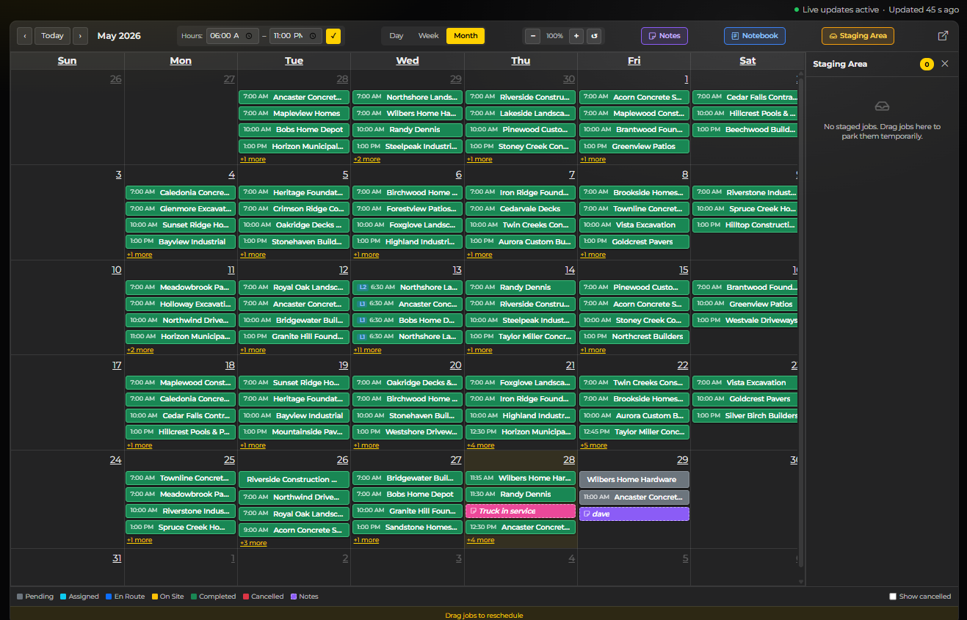Open 11:00 AM Horizon Municipal job on May 11
The width and height of the screenshot is (967, 620).
181,337
